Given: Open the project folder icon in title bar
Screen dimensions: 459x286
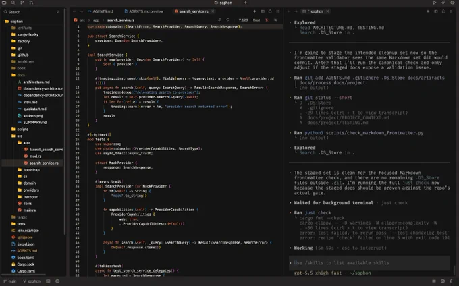Looking at the screenshot, I should coord(5,3).
